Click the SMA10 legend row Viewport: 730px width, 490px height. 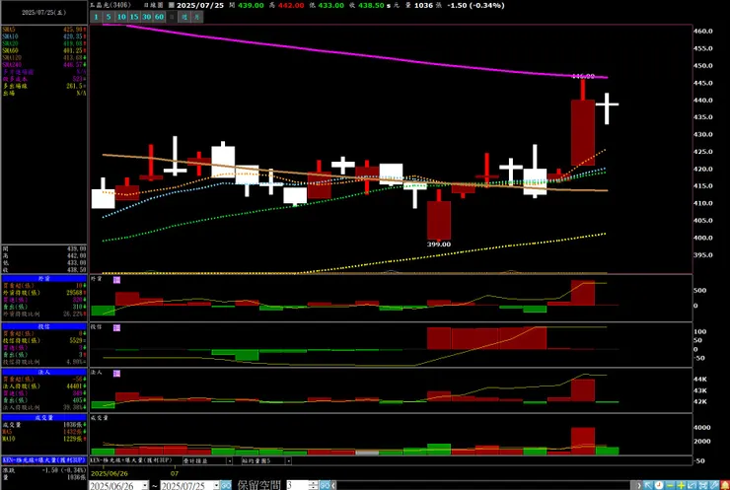click(x=43, y=36)
